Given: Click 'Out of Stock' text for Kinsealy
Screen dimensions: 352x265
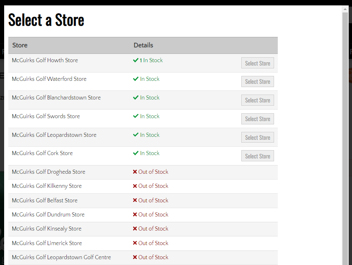Looking at the screenshot, I should pyautogui.click(x=153, y=229).
